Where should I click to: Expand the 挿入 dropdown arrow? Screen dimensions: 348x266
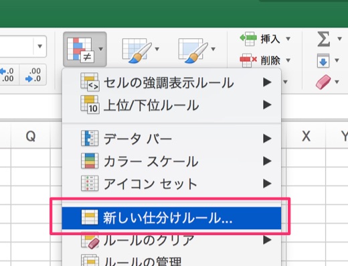click(288, 39)
